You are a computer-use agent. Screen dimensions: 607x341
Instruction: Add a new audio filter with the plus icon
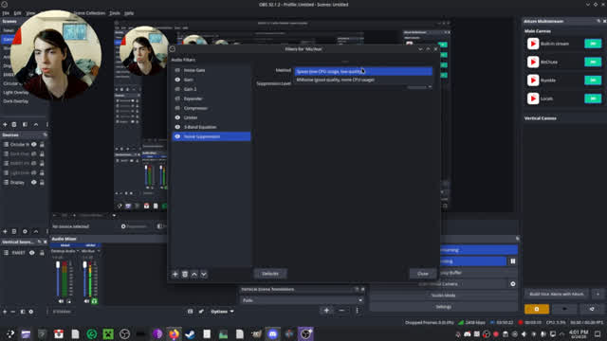(175, 274)
